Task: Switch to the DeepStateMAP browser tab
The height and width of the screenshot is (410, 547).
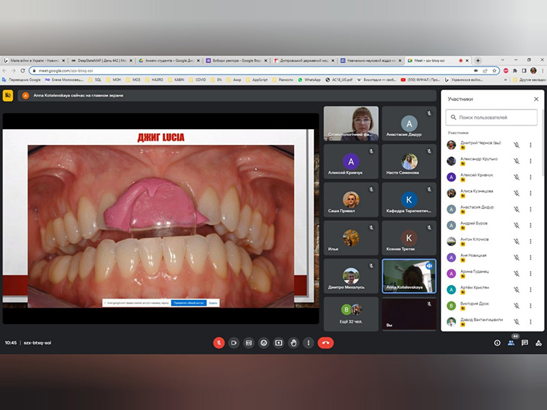Action: 100,60
